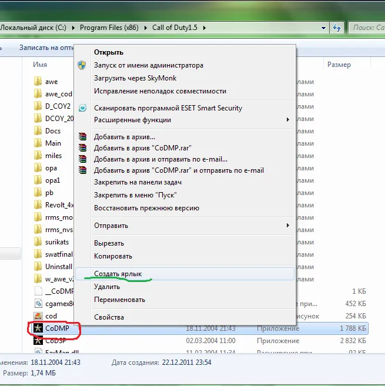
Task: Select the pb folder icon
Action: pyautogui.click(x=38, y=193)
